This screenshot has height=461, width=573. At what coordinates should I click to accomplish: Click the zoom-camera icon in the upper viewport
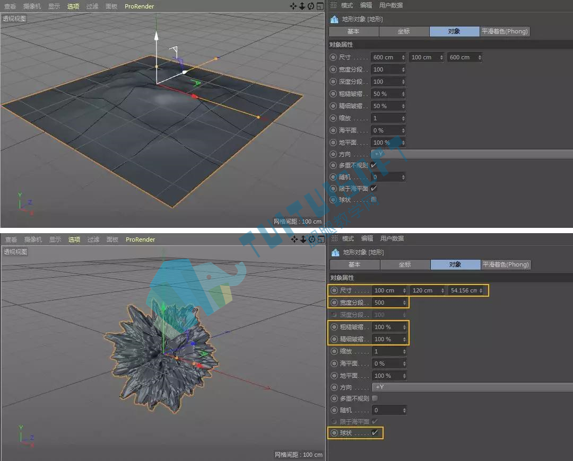[302, 6]
